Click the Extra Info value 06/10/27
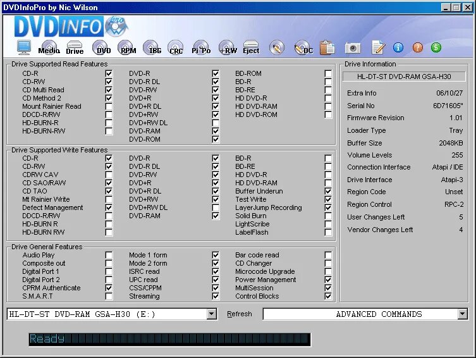476x358 pixels. pyautogui.click(x=449, y=93)
